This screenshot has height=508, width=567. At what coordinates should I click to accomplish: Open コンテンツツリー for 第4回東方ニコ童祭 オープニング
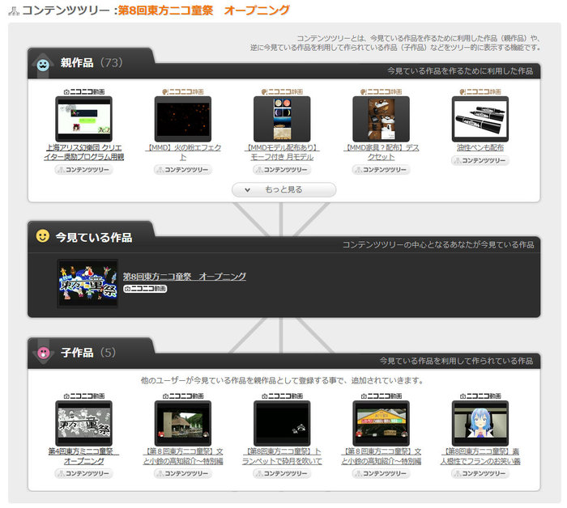tap(84, 473)
